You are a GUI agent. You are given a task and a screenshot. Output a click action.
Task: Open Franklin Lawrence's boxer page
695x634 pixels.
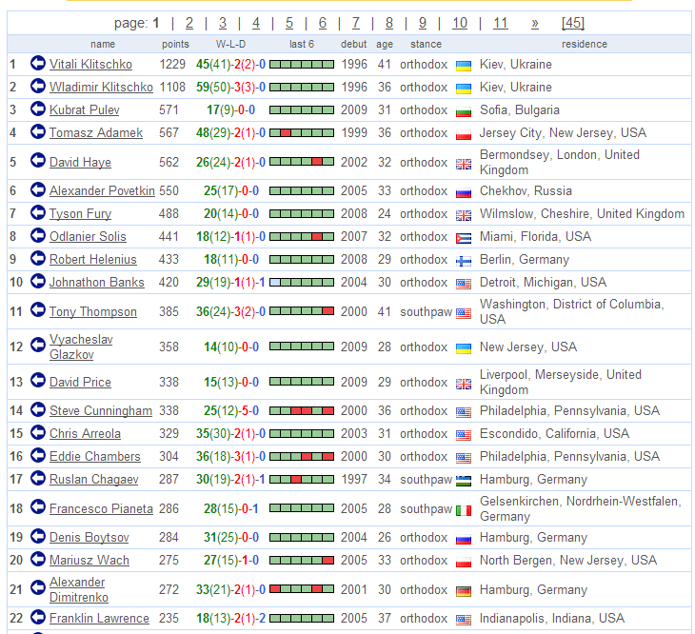point(99,618)
